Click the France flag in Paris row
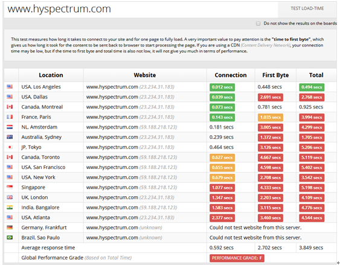Image resolution: width=340 pixels, height=265 pixels. click(x=10, y=117)
